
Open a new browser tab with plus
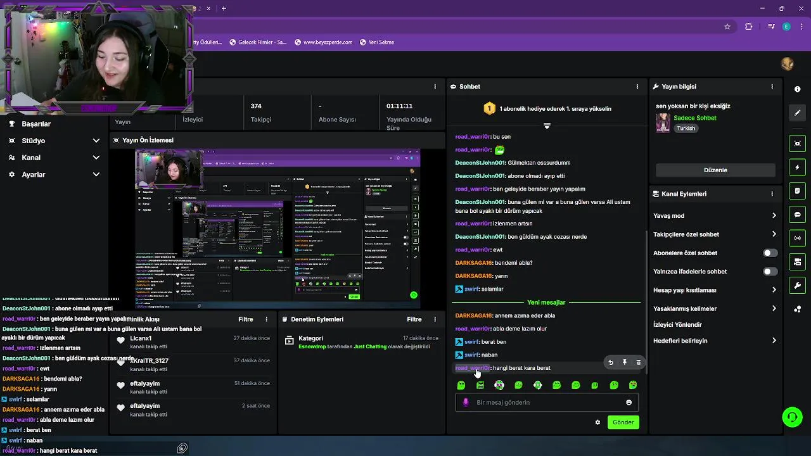click(x=224, y=8)
